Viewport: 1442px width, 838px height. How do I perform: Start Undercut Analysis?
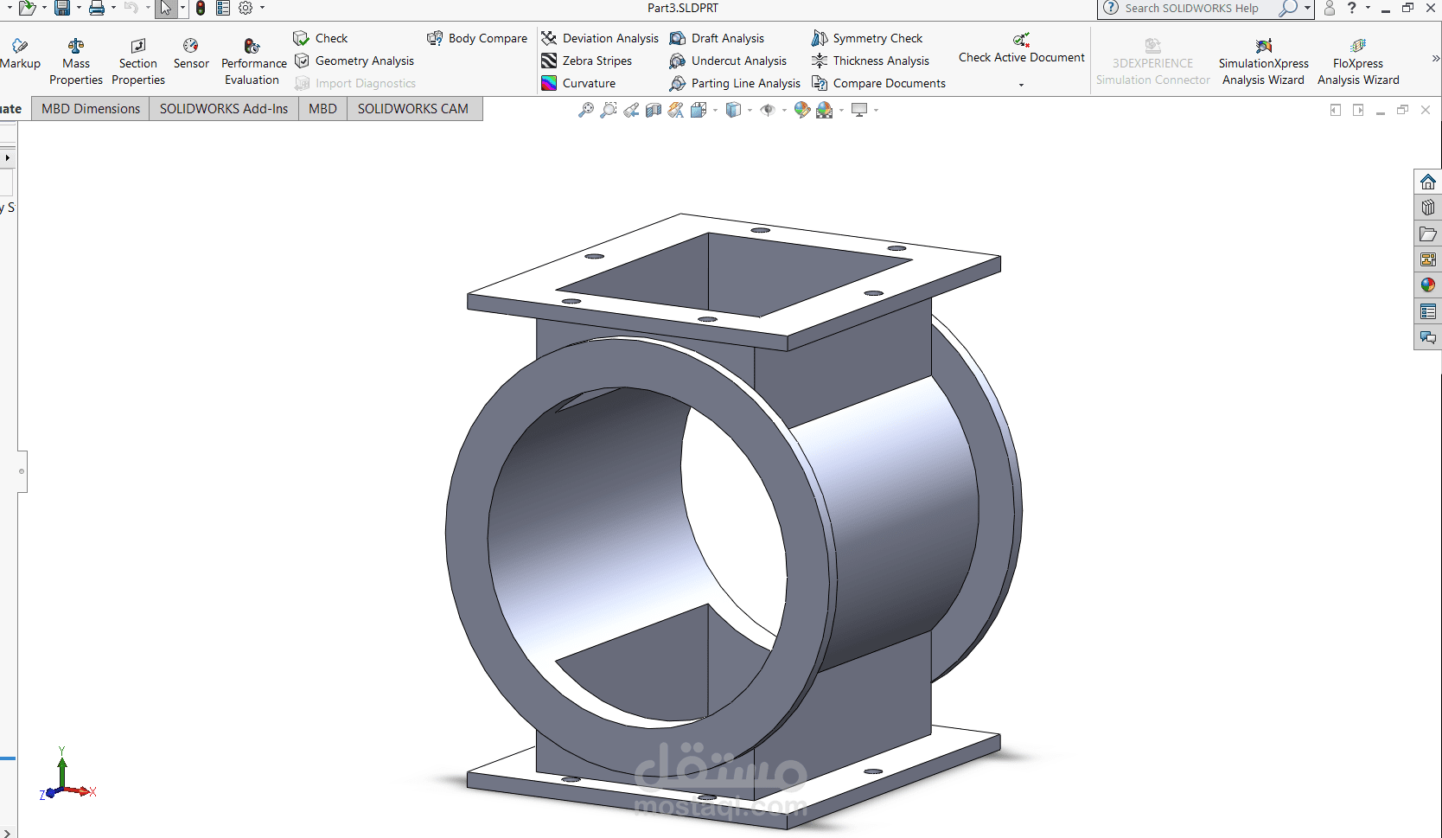click(729, 61)
